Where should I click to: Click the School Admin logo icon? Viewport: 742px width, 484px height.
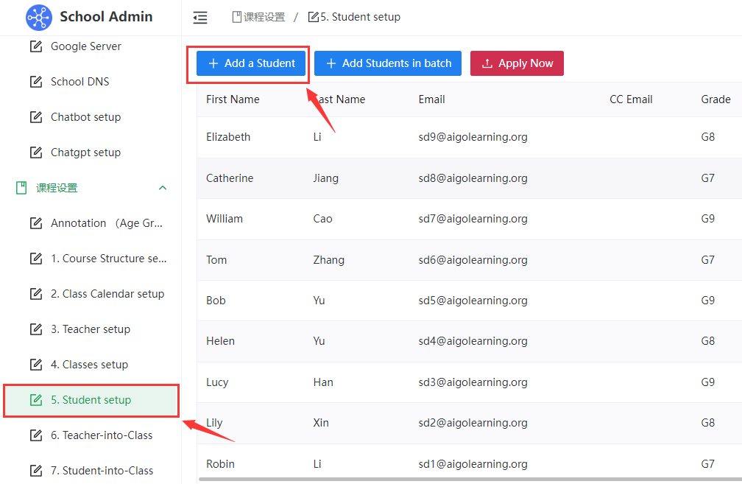click(38, 17)
